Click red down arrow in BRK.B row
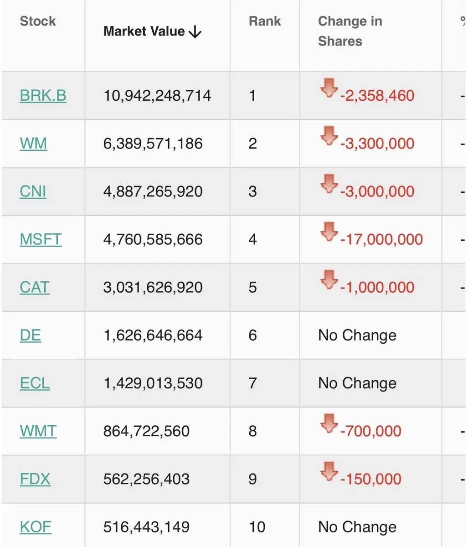Image resolution: width=468 pixels, height=547 pixels. pyautogui.click(x=329, y=87)
